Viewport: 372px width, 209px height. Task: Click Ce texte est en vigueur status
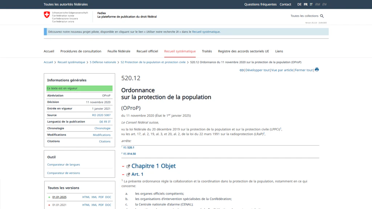(80, 89)
